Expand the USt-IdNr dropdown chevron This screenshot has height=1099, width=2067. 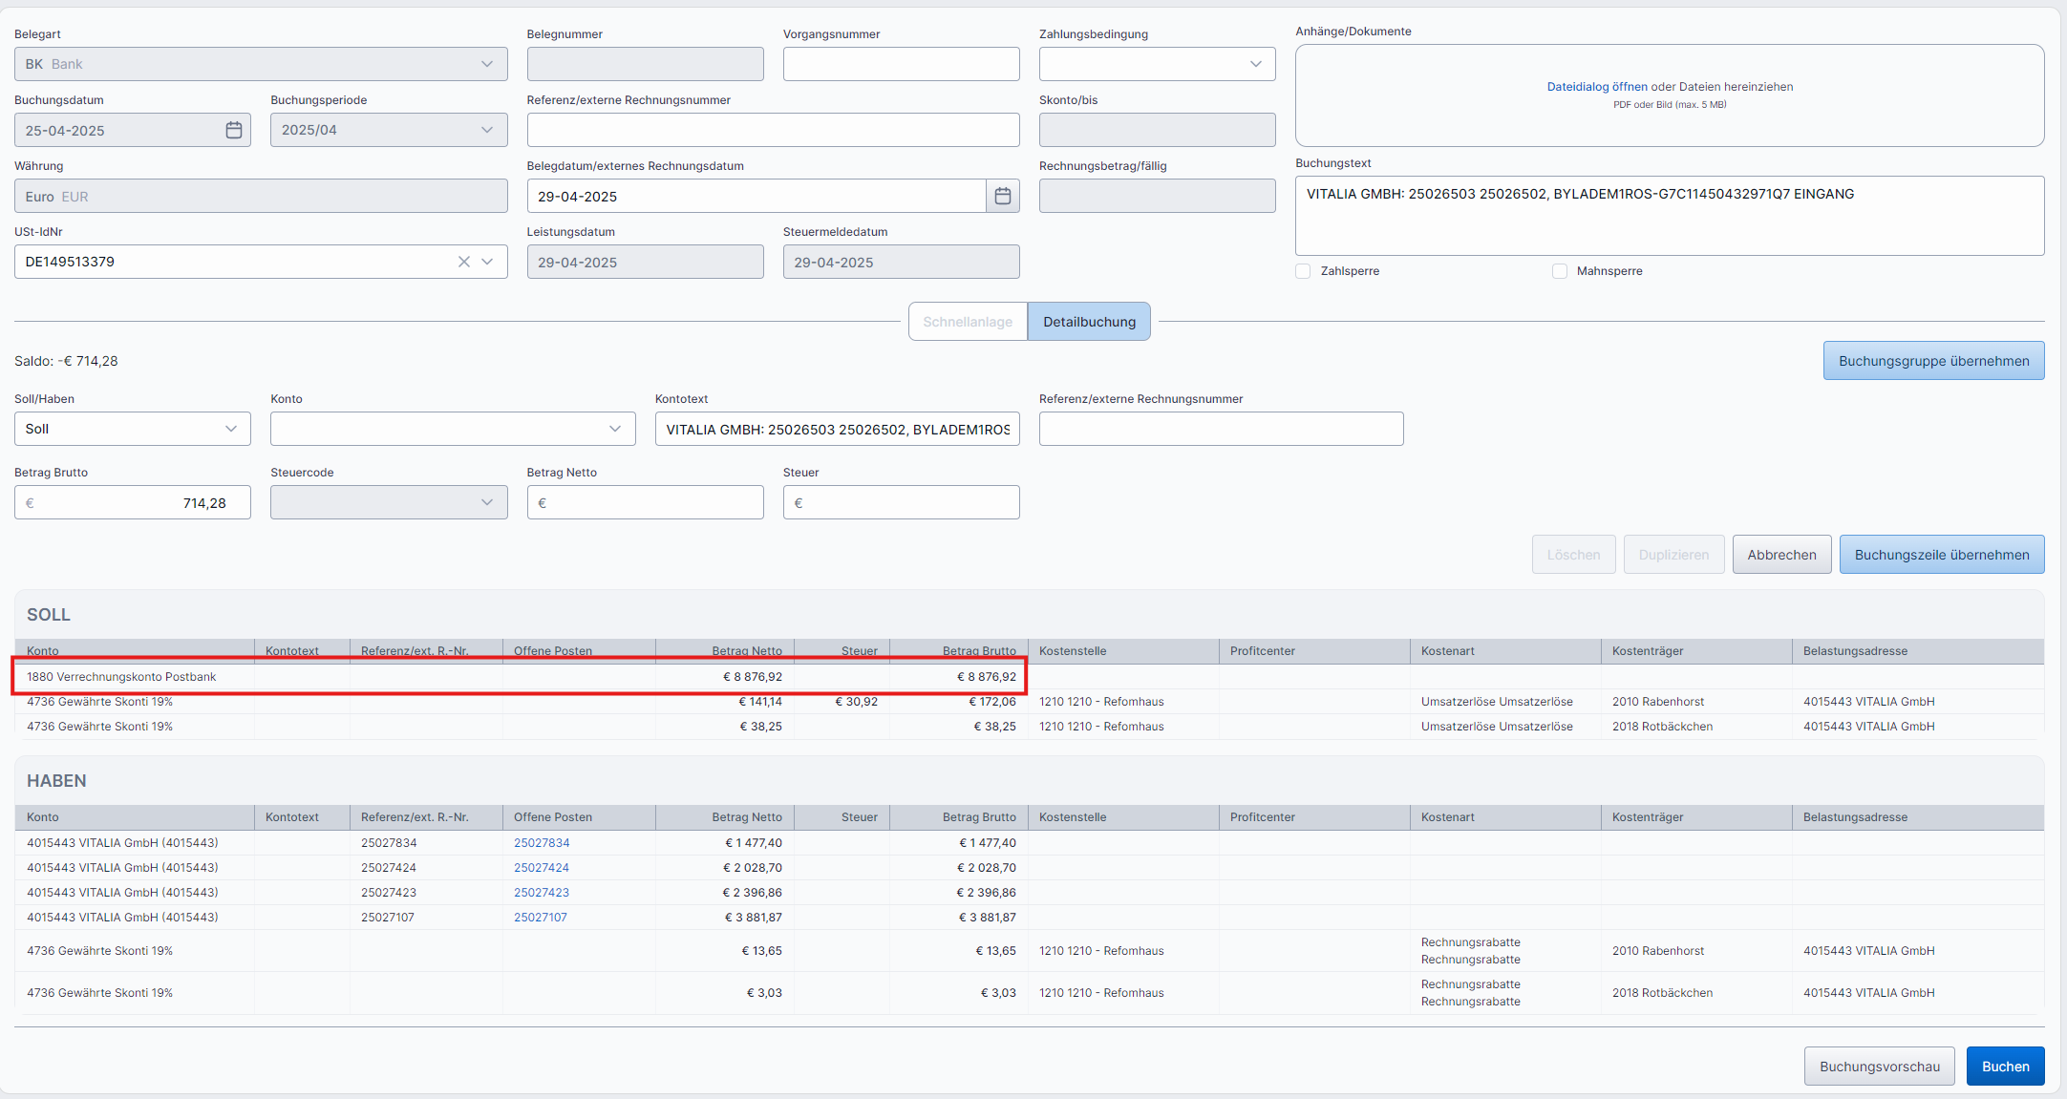point(488,262)
